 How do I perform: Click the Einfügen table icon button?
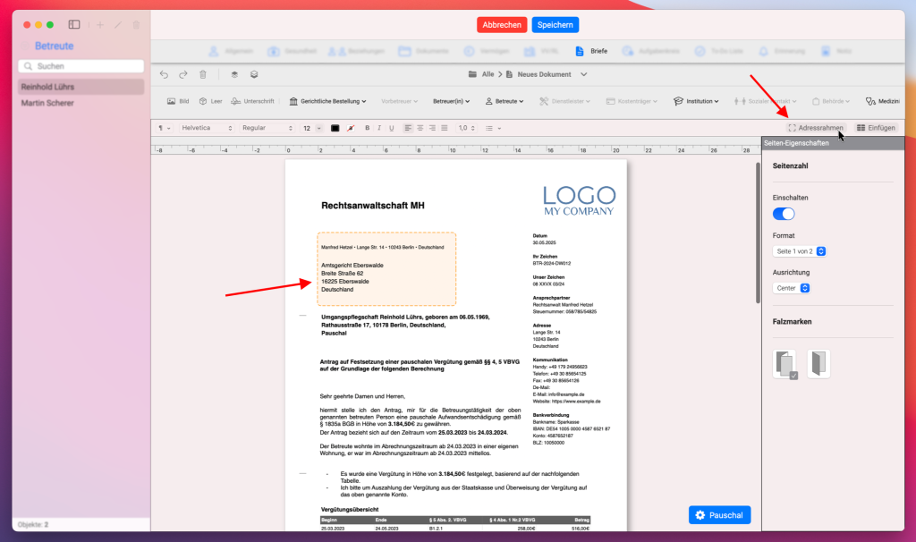tap(876, 128)
